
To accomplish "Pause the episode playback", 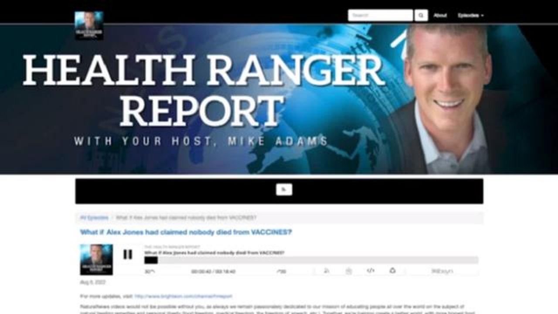I will pos(127,254).
